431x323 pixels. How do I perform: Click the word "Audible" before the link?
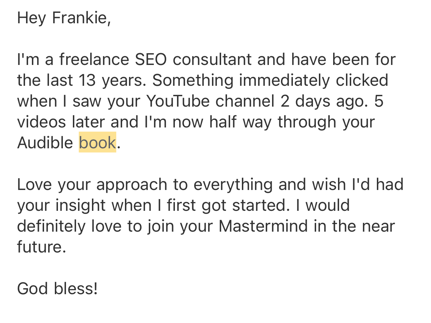click(x=45, y=143)
